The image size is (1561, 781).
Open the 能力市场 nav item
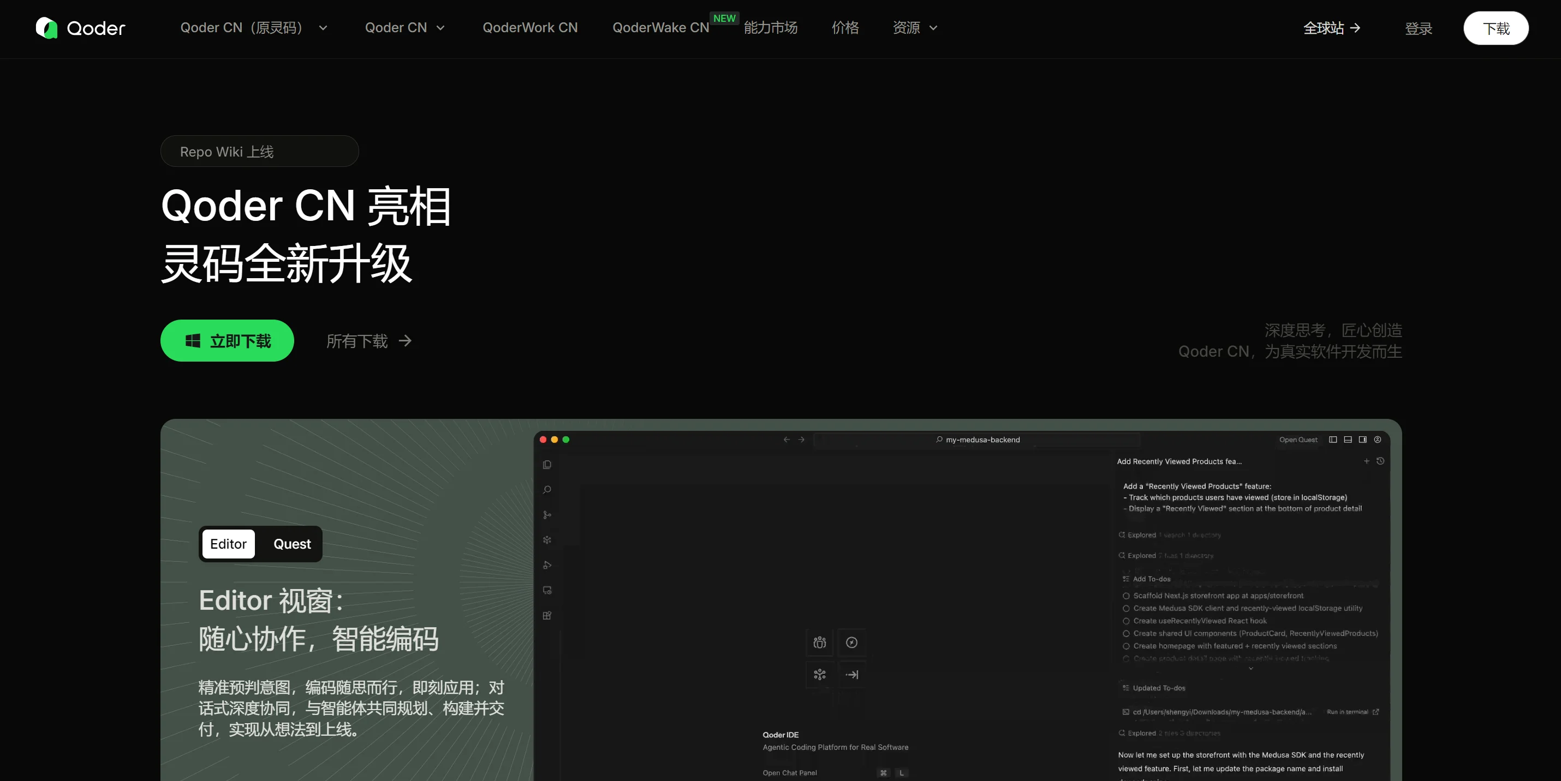(x=770, y=28)
